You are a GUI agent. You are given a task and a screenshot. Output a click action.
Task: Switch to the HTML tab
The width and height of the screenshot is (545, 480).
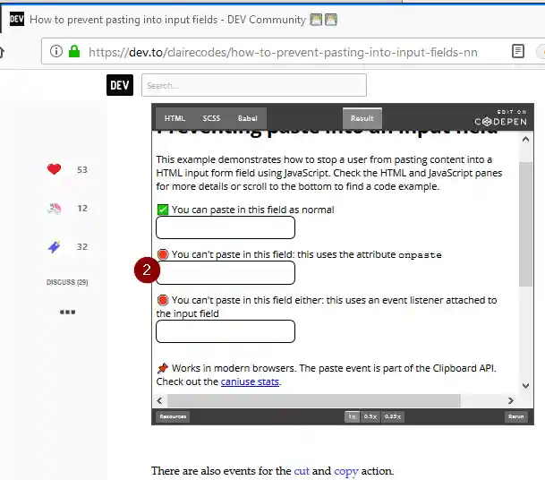click(x=175, y=118)
